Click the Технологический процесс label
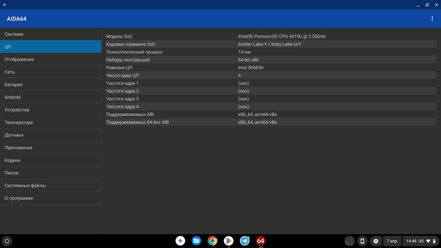The height and width of the screenshot is (248, 441). [x=135, y=52]
